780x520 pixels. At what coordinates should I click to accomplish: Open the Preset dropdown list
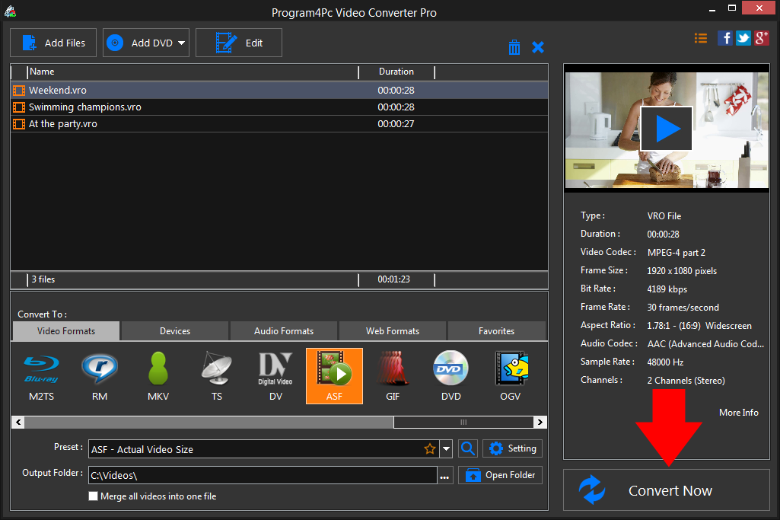click(447, 449)
